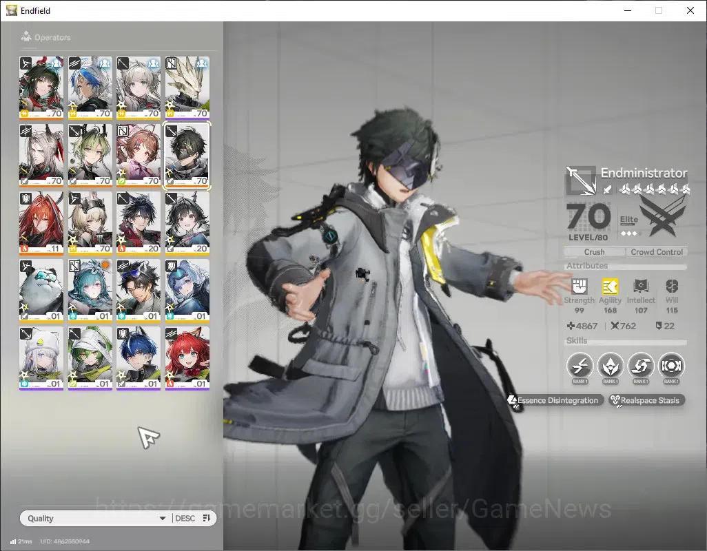
Task: Select the blue-haired helmeted girl, level 01
Action: (x=187, y=291)
